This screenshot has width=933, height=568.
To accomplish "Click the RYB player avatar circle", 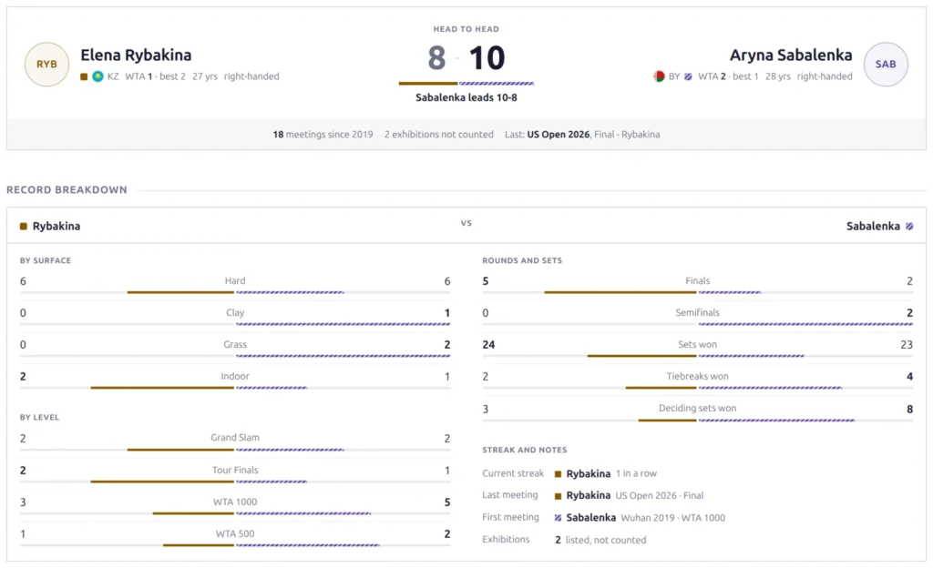I will [46, 64].
